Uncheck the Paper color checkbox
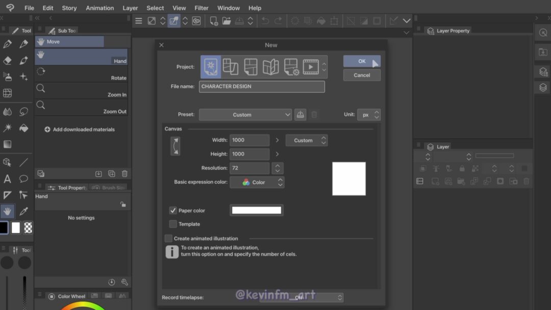 (172, 210)
